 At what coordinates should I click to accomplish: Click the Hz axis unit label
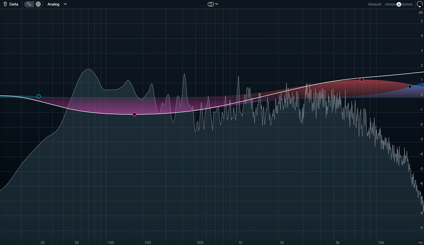point(420,242)
